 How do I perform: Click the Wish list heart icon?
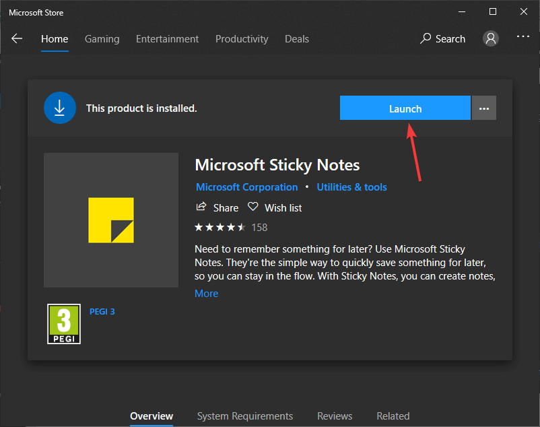252,207
